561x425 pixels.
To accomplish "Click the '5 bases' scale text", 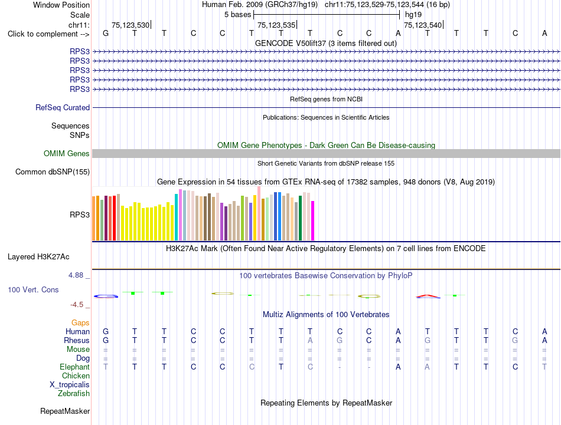I will tap(237, 15).
